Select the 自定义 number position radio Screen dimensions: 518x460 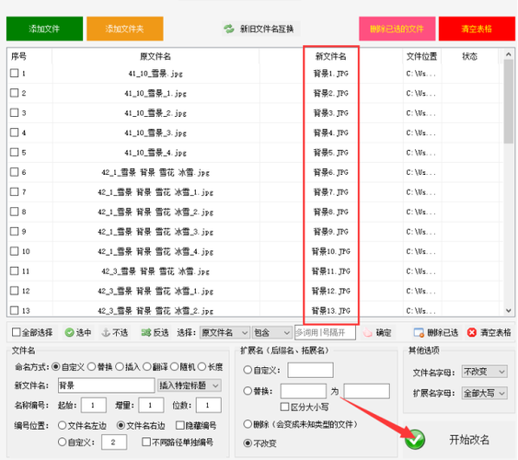pyautogui.click(x=63, y=442)
